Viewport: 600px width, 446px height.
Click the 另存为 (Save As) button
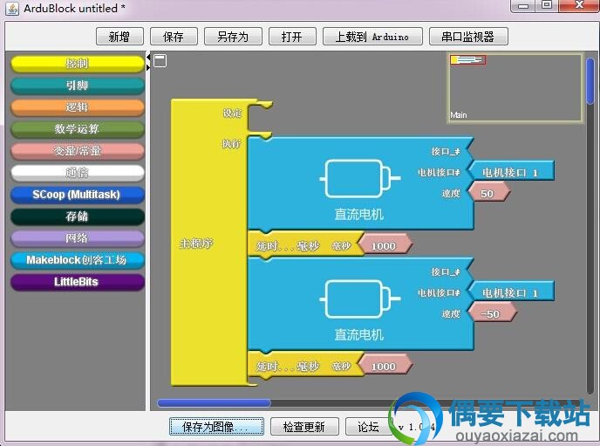[233, 37]
